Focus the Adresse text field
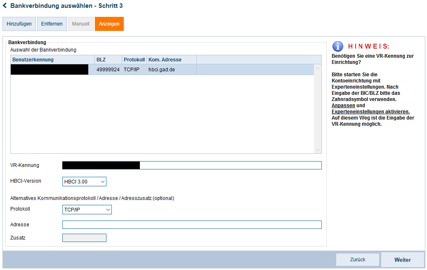The image size is (427, 270). pos(191,225)
